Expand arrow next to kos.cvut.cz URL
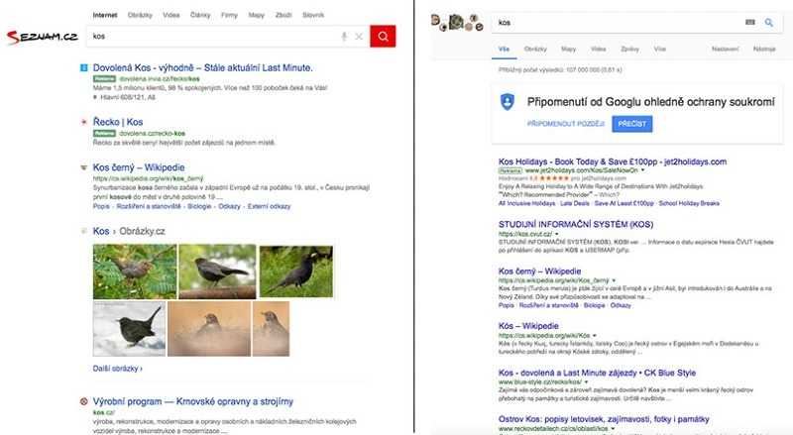The height and width of the screenshot is (435, 793). click(x=557, y=234)
